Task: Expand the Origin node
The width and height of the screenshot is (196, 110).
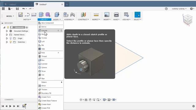Action: click(x=7, y=38)
